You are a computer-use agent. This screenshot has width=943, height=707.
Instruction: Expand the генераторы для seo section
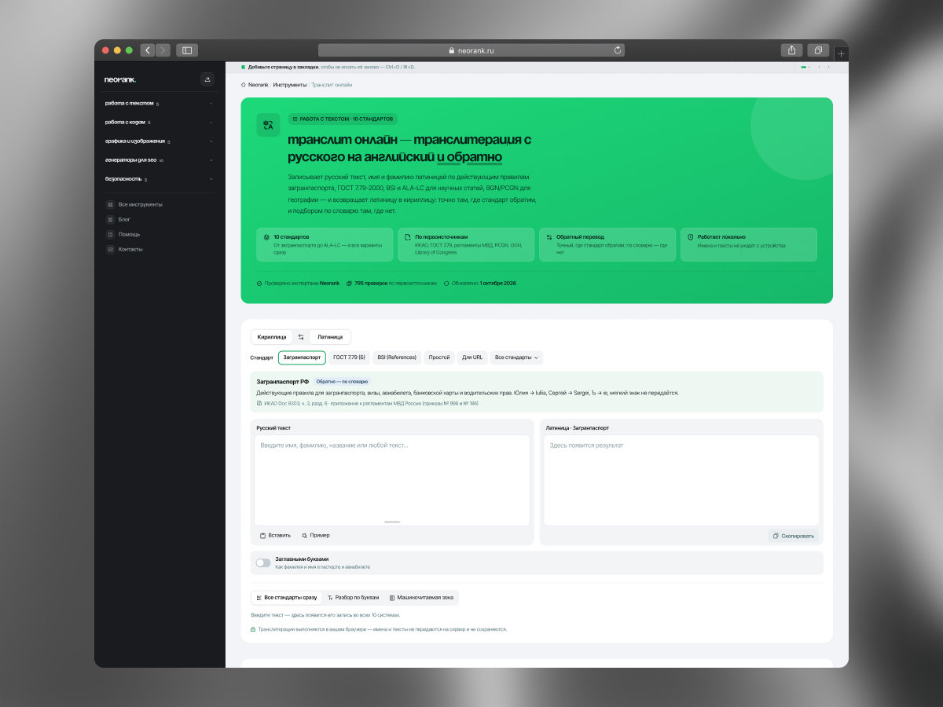160,160
